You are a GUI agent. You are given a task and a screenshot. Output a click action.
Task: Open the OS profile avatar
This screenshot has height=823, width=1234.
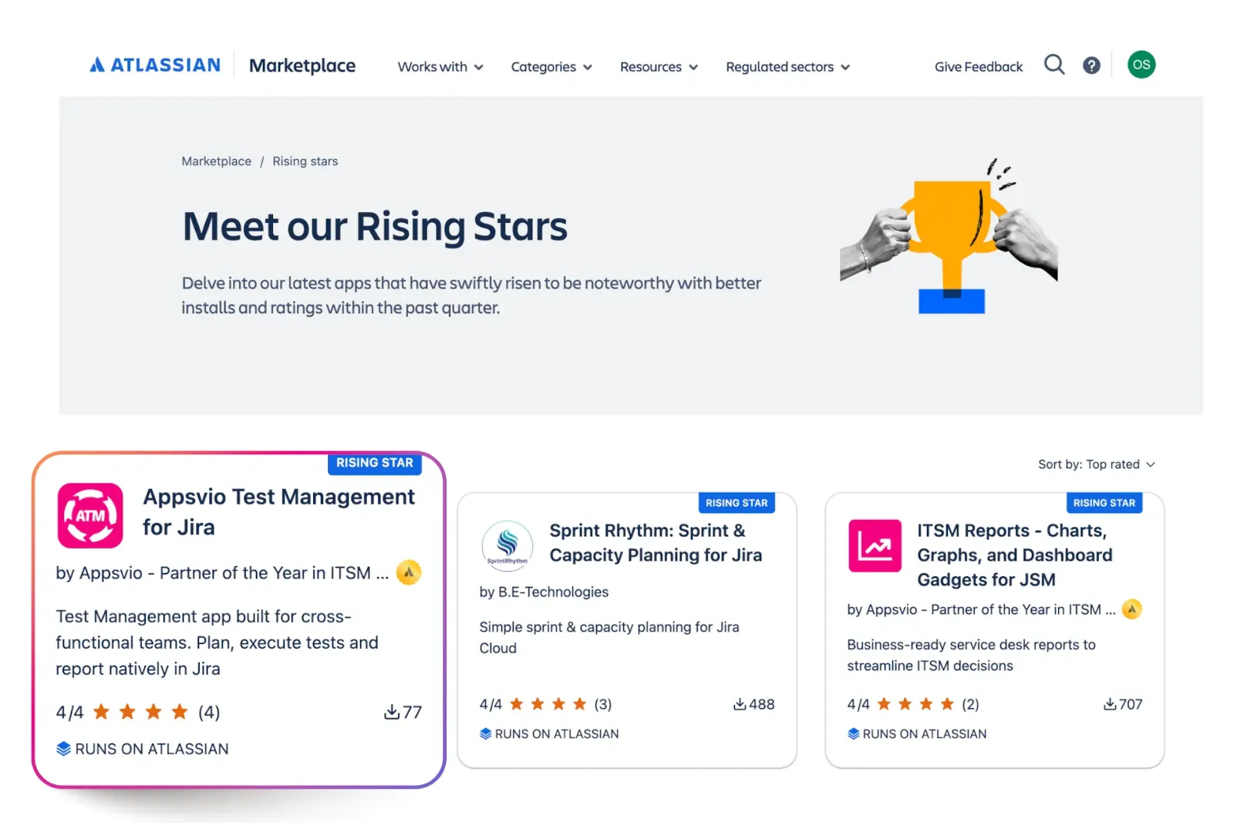coord(1141,64)
